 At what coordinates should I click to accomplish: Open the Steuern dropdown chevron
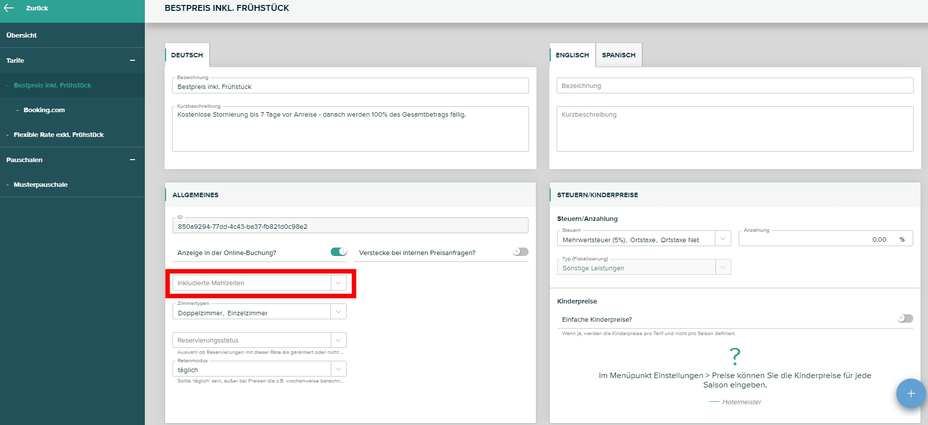723,239
